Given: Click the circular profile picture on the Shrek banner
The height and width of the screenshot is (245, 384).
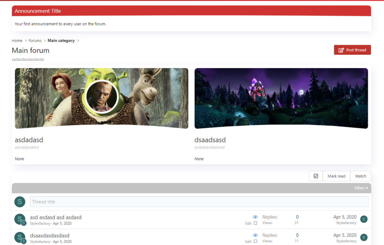Looking at the screenshot, I should point(102,97).
